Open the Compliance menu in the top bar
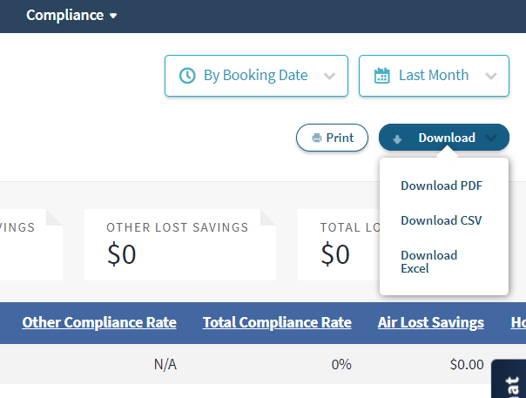526x398 pixels. tap(71, 16)
